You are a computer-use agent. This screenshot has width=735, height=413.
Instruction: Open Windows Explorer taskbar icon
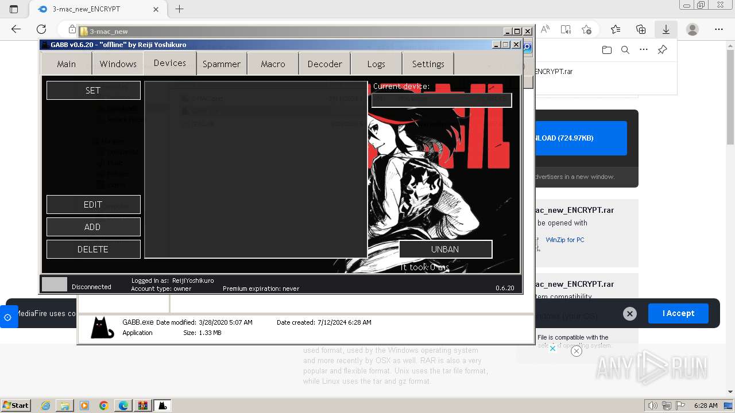[x=65, y=406]
